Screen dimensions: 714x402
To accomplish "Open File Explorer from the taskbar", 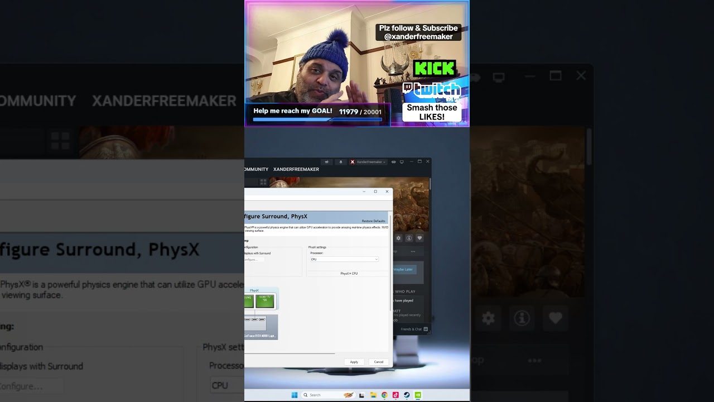I will pyautogui.click(x=373, y=395).
